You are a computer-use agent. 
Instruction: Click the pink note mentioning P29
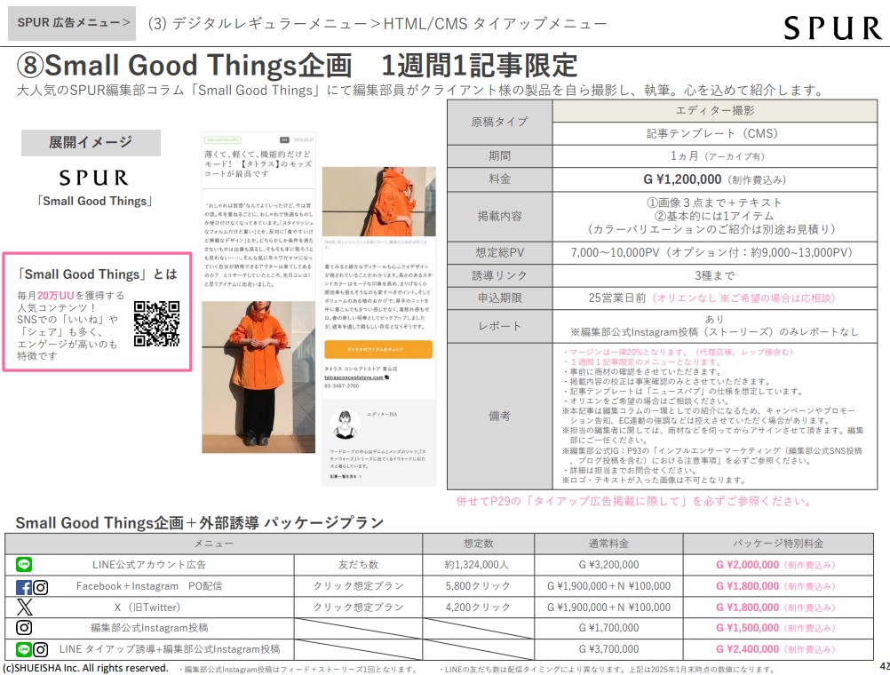point(634,501)
